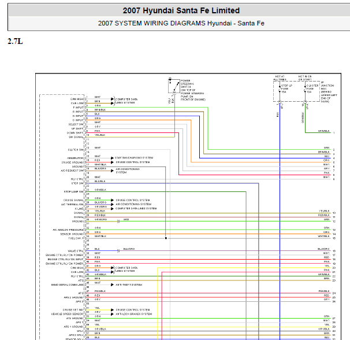Select the 'A/C REQUEST SW' pin label
The width and height of the screenshot is (350, 340).
click(x=72, y=171)
